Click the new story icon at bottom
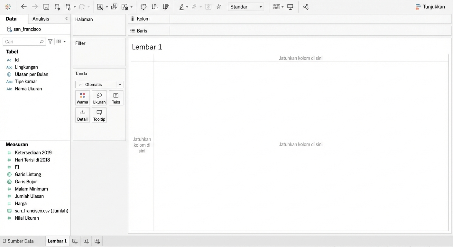Image resolution: width=453 pixels, height=247 pixels. coord(97,241)
